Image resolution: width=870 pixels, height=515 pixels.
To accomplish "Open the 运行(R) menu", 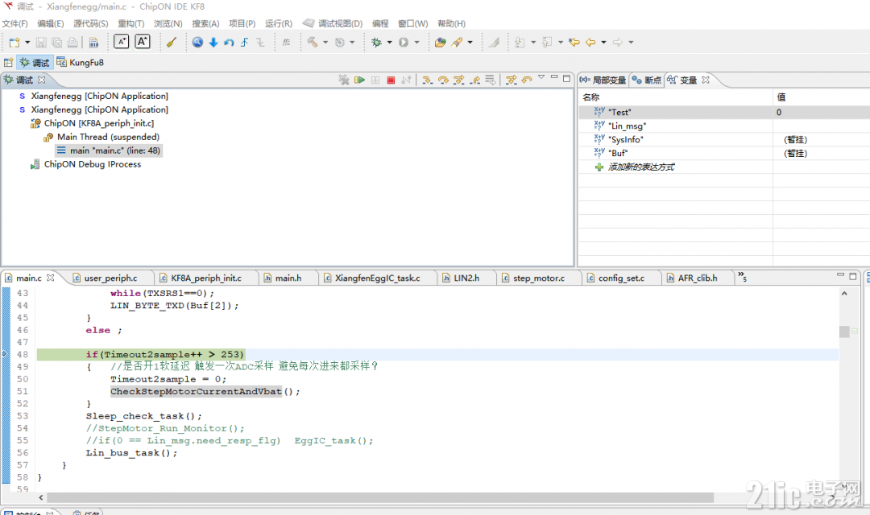I will pos(278,23).
